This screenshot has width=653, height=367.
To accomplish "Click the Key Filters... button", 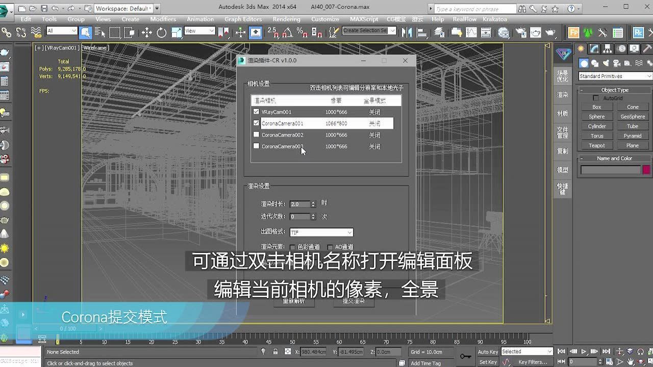I will tap(533, 362).
